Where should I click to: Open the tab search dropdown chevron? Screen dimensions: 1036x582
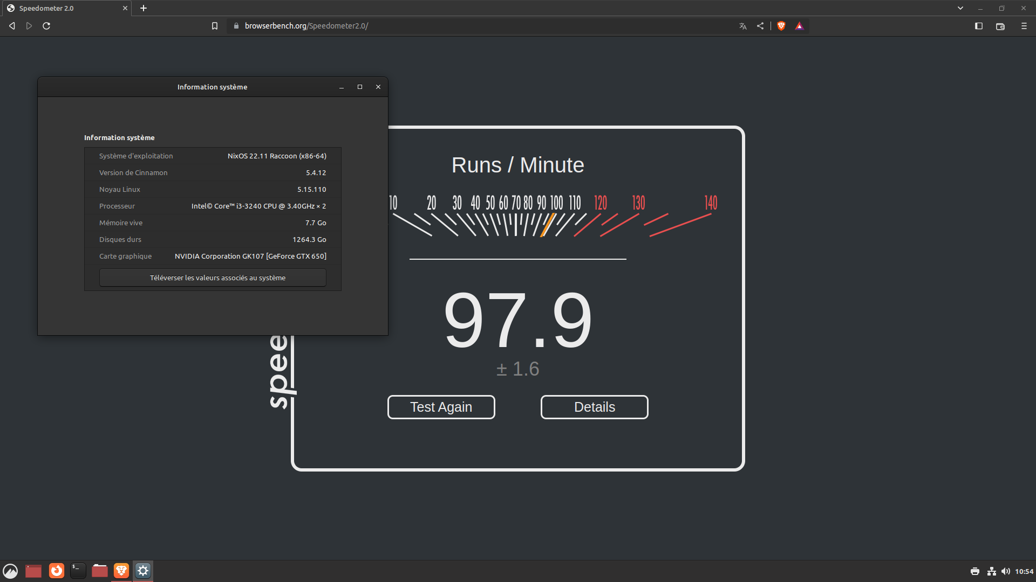coord(960,8)
